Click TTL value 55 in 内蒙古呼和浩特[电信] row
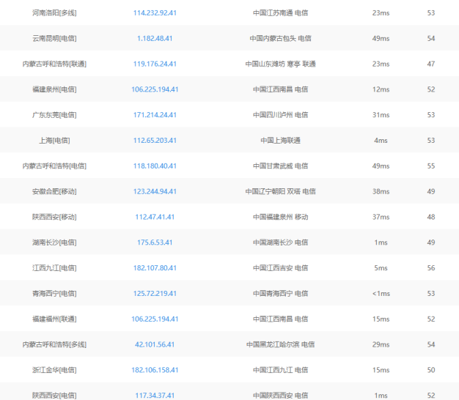The width and height of the screenshot is (459, 400). (431, 166)
